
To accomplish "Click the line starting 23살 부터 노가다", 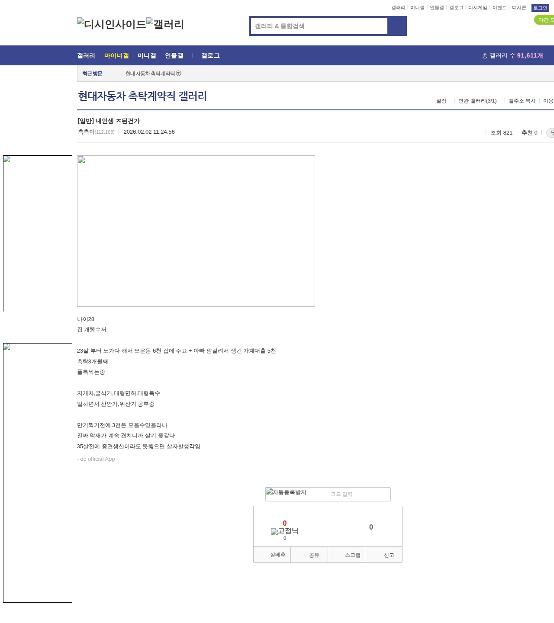I will [x=177, y=351].
